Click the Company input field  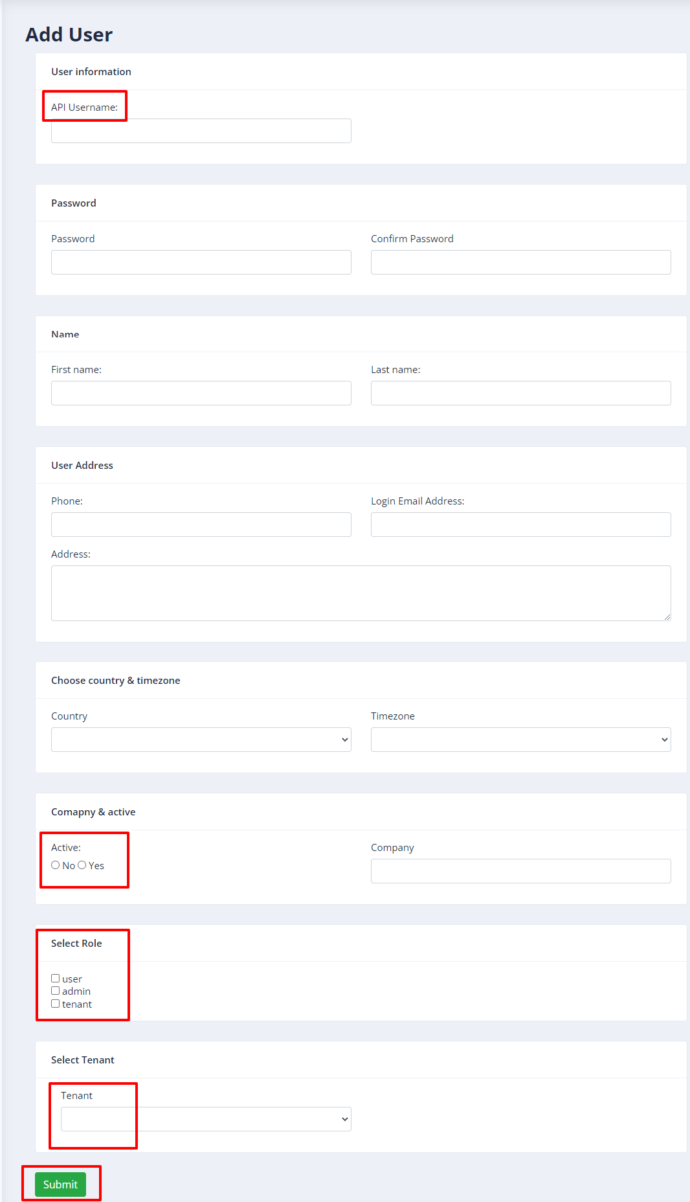point(520,871)
